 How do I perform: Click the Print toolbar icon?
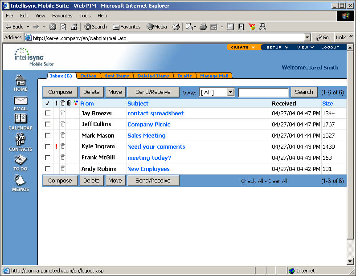(203, 27)
